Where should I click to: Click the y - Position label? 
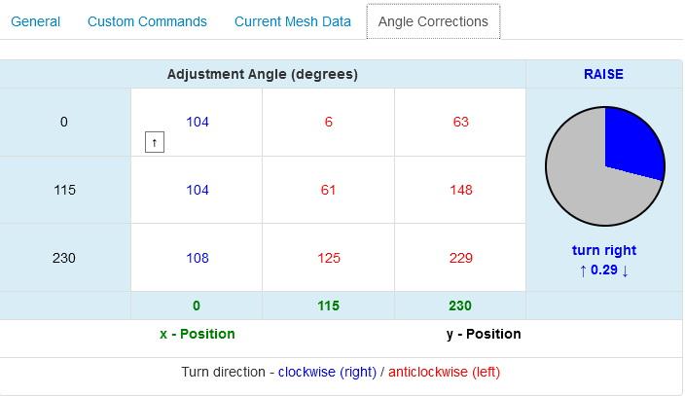pyautogui.click(x=484, y=334)
